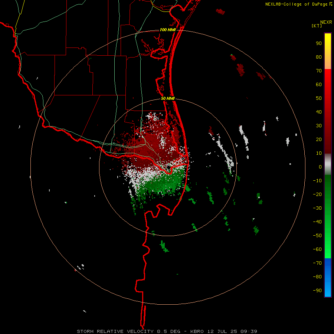Image resolution: width=334 pixels, height=334 pixels.
Task: Click the "KBRO" station ID in caption
Action: [x=197, y=331]
